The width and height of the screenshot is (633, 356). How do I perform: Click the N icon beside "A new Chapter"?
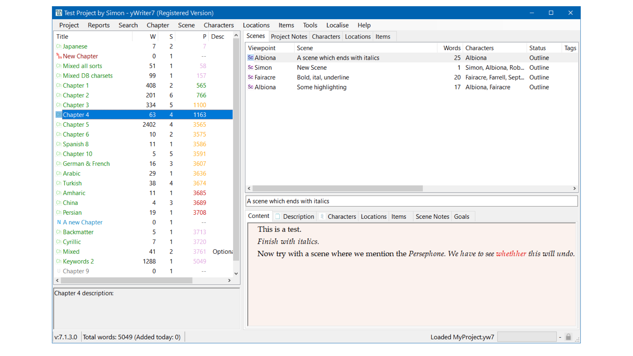click(x=59, y=222)
